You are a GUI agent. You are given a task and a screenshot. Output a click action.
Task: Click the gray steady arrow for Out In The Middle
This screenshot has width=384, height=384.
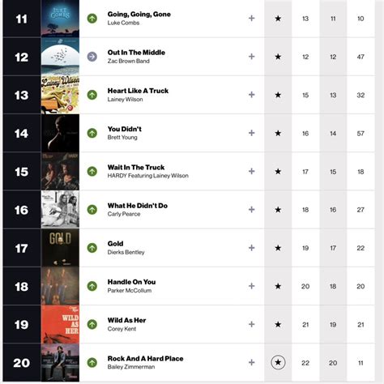92,57
